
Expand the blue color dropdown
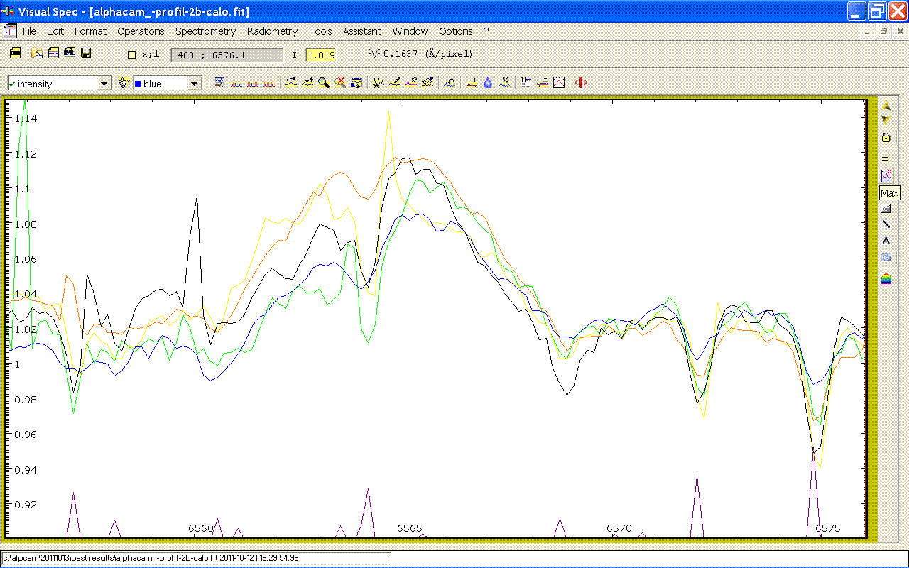[x=194, y=84]
